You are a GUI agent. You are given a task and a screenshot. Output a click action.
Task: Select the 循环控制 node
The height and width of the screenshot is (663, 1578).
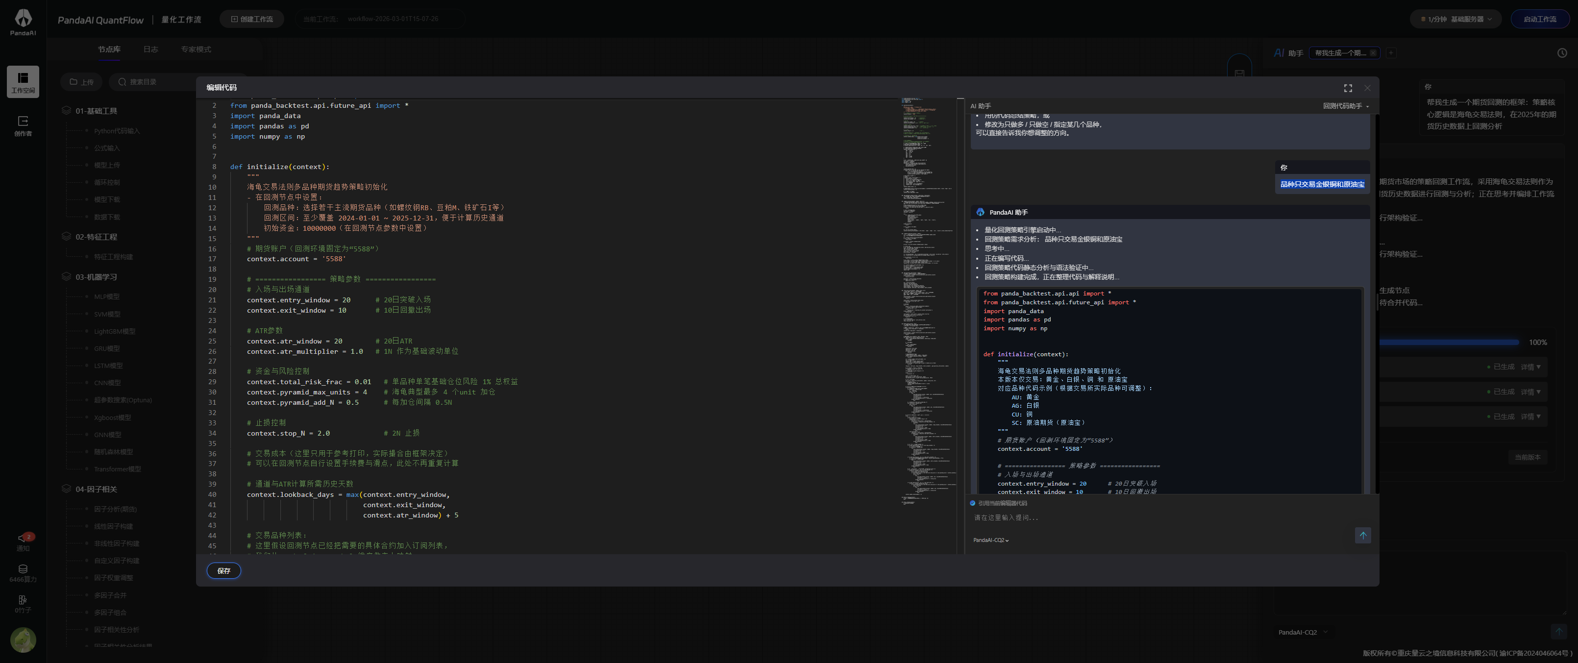coord(107,182)
